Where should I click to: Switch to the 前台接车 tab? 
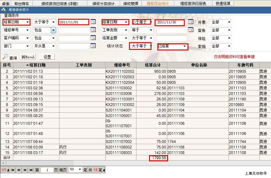click(22, 3)
